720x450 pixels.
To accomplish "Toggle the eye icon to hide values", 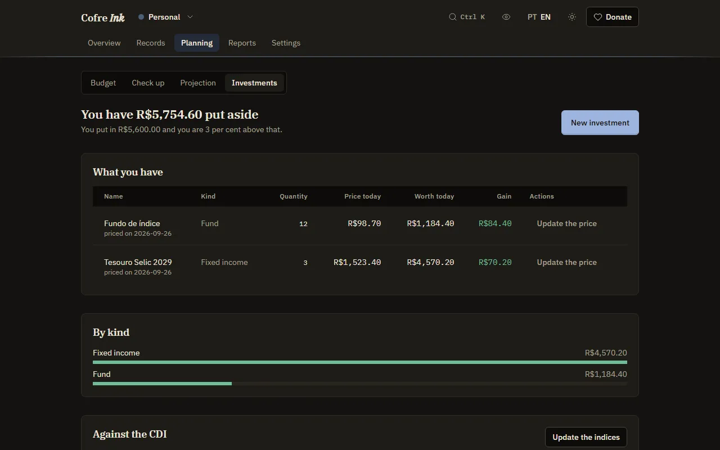I will click(x=506, y=17).
